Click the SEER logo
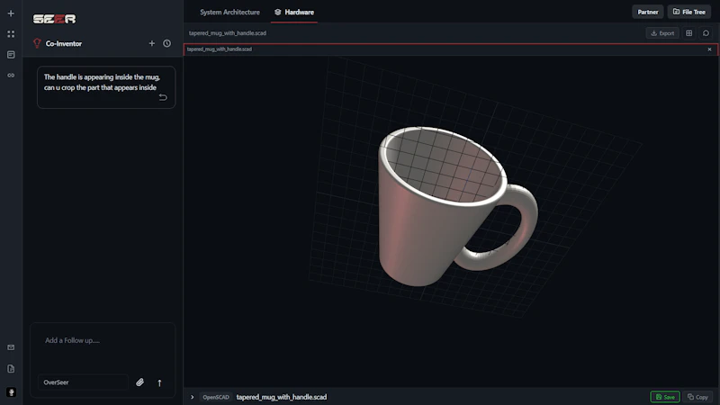The height and width of the screenshot is (405, 720). pos(54,19)
